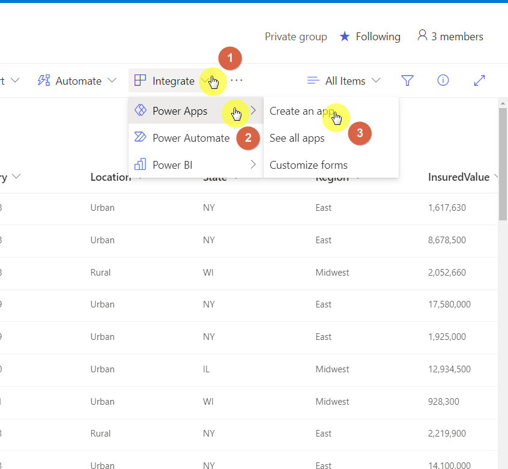This screenshot has height=469, width=508.
Task: Click Urban in the 1,617,630 row
Action: tap(102, 208)
